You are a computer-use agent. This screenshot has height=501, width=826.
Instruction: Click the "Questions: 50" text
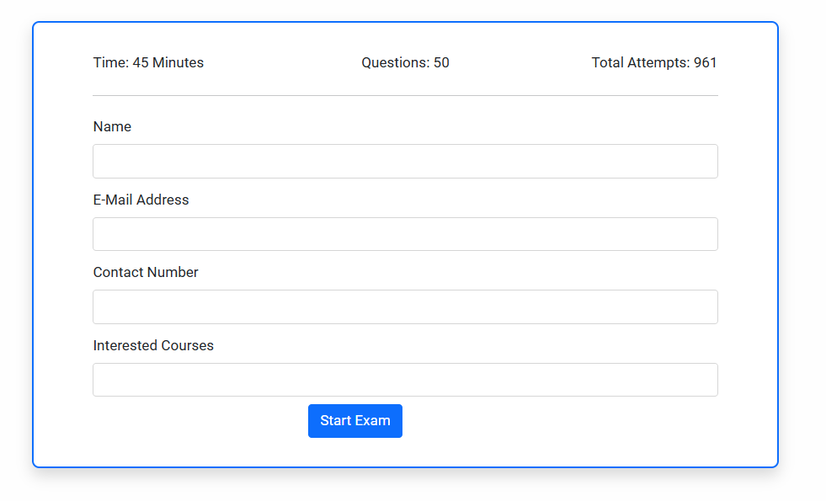coord(405,62)
